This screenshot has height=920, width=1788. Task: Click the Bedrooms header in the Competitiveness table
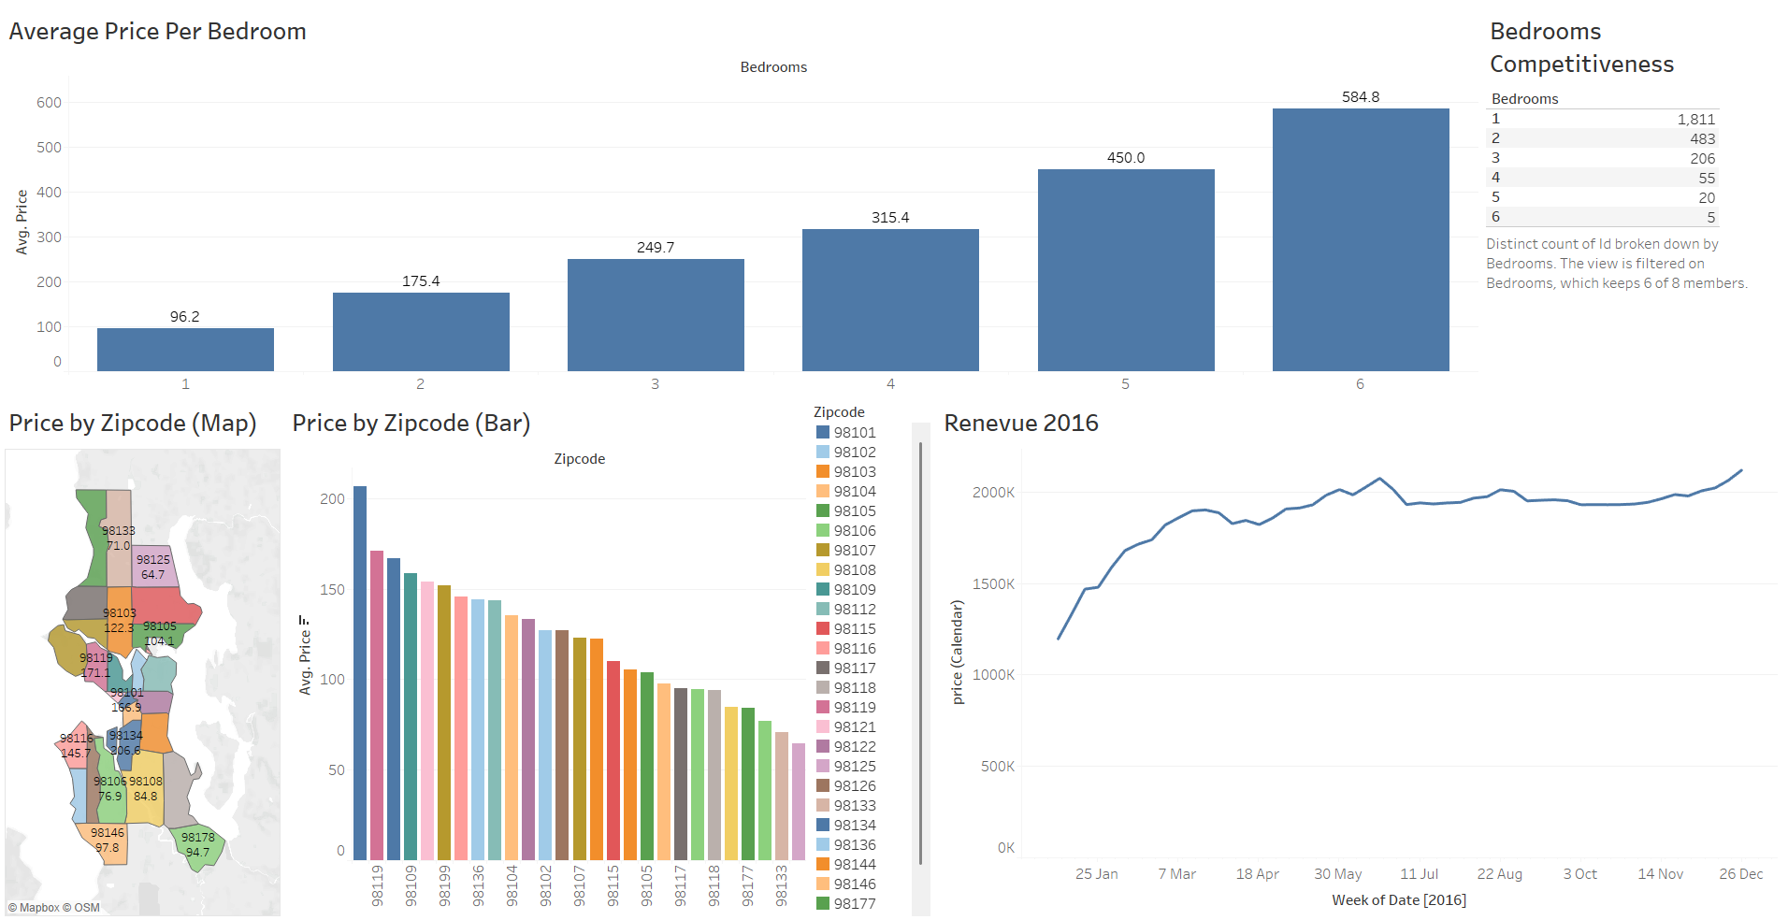(x=1524, y=98)
